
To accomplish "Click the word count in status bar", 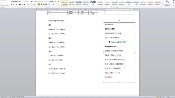I will tap(4, 97).
